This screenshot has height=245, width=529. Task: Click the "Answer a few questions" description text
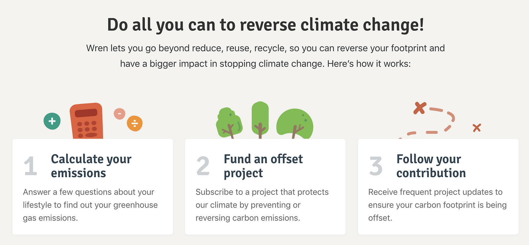tap(90, 205)
